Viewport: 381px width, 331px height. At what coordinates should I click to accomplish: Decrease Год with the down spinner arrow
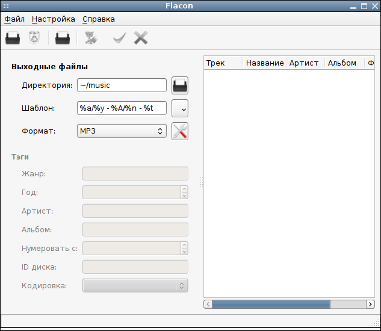click(x=184, y=196)
